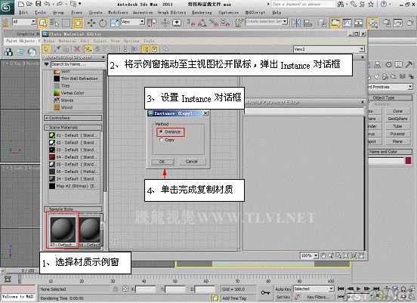This screenshot has height=303, width=417.
Task: Select the Select and Rotate tool
Action: coord(103,23)
